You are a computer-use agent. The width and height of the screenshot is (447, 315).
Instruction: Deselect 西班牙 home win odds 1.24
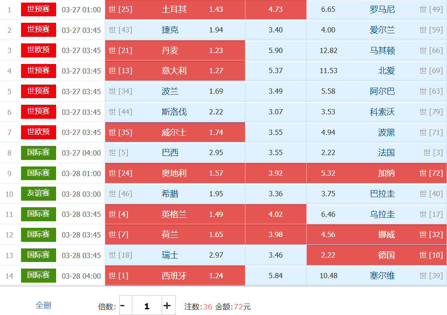tap(175, 276)
